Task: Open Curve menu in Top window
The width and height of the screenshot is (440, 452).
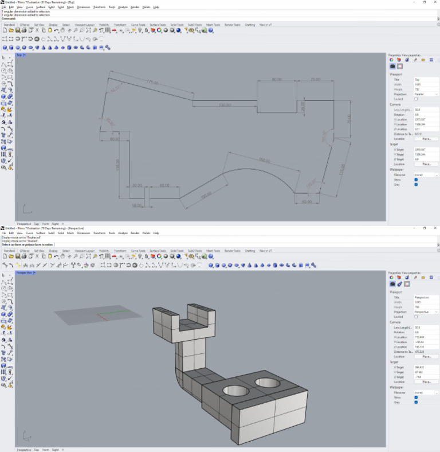Action: 29,7
